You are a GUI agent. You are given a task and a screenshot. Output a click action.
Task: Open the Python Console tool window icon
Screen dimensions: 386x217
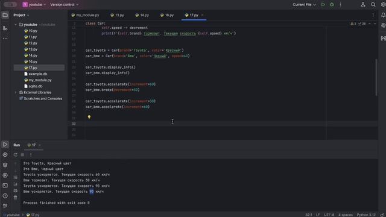5,155
